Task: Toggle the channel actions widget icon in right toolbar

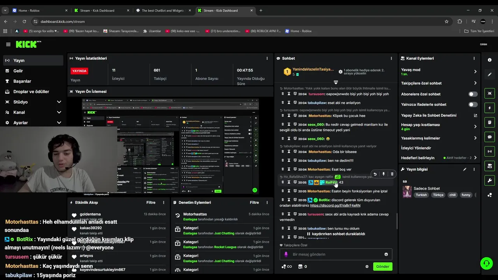Action: coord(489,166)
